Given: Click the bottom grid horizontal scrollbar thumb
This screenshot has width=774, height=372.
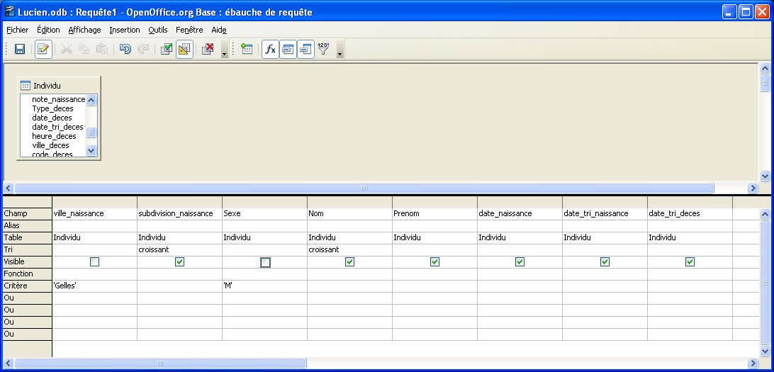Looking at the screenshot, I should click(x=160, y=363).
